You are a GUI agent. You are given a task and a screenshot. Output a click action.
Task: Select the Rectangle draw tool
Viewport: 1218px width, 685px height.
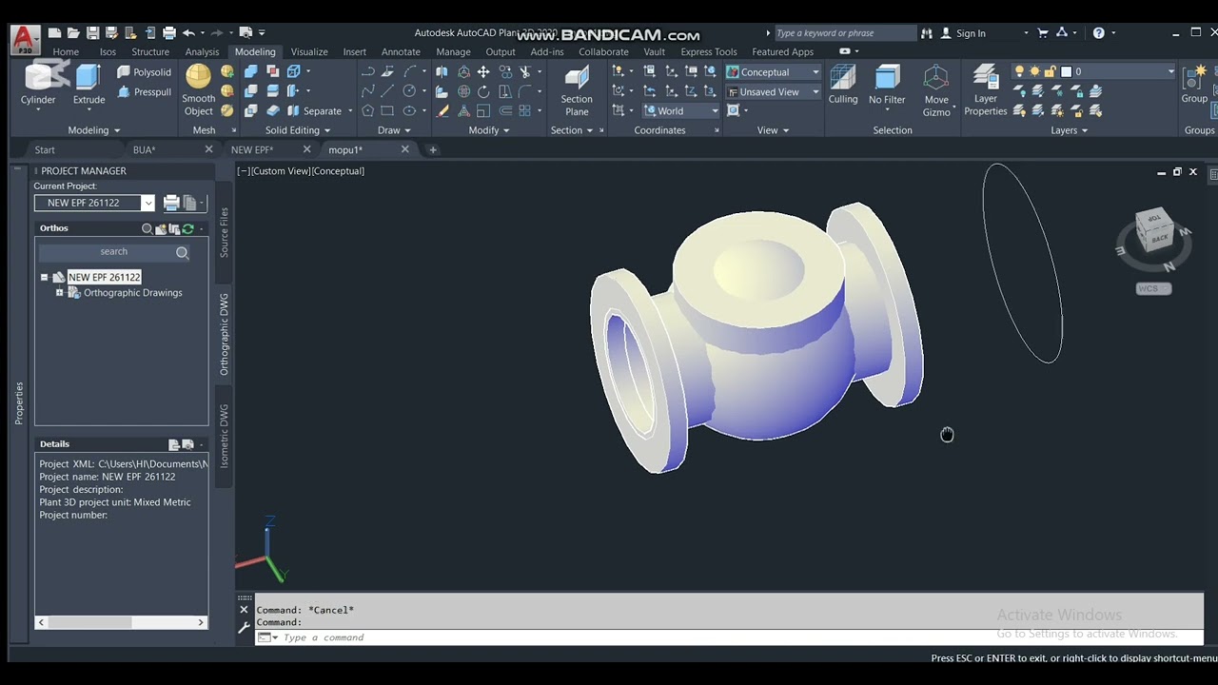(x=387, y=110)
